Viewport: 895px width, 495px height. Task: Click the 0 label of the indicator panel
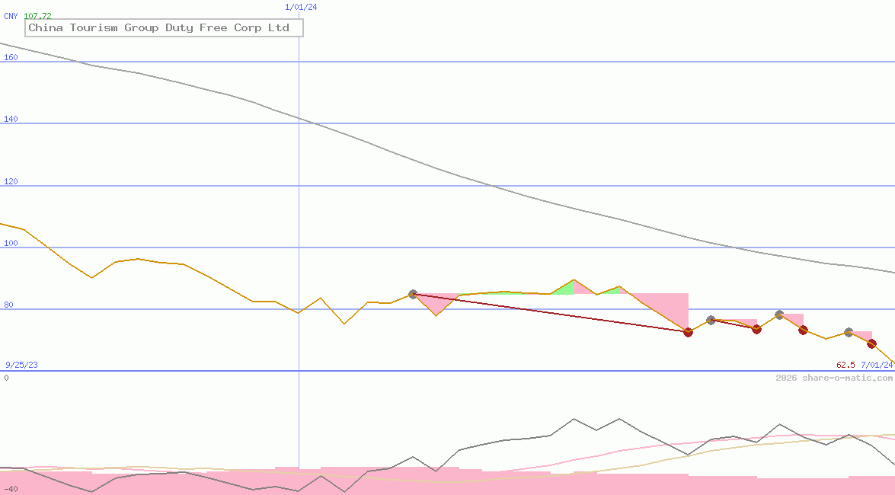pyautogui.click(x=6, y=378)
